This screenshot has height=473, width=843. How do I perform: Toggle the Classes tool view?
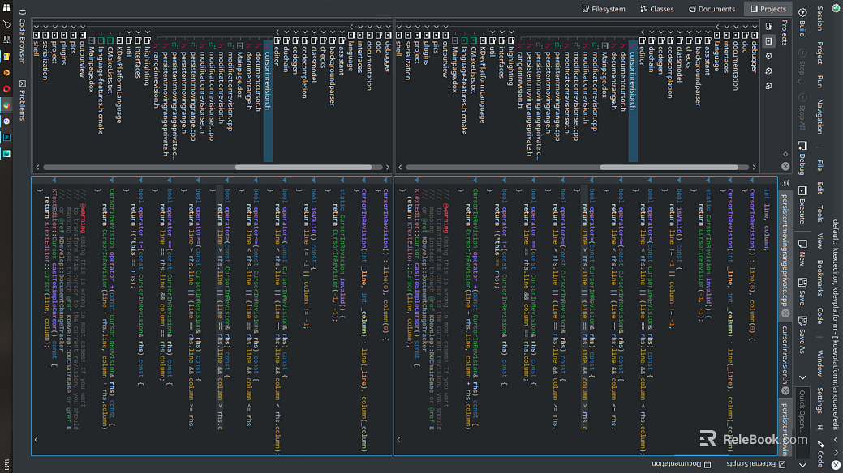tap(656, 9)
